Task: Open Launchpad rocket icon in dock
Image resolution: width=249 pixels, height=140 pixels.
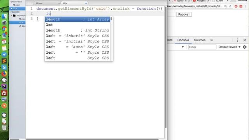Action: [4, 23]
